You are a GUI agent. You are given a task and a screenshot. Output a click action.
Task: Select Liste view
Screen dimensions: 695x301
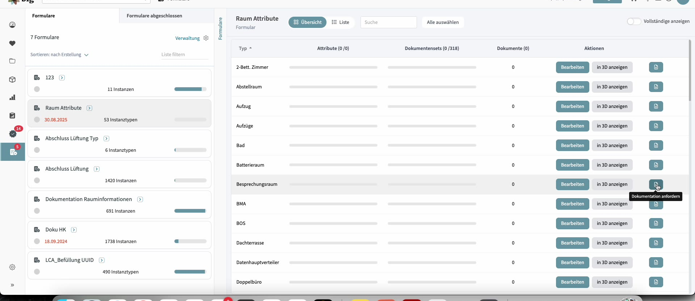(340, 22)
